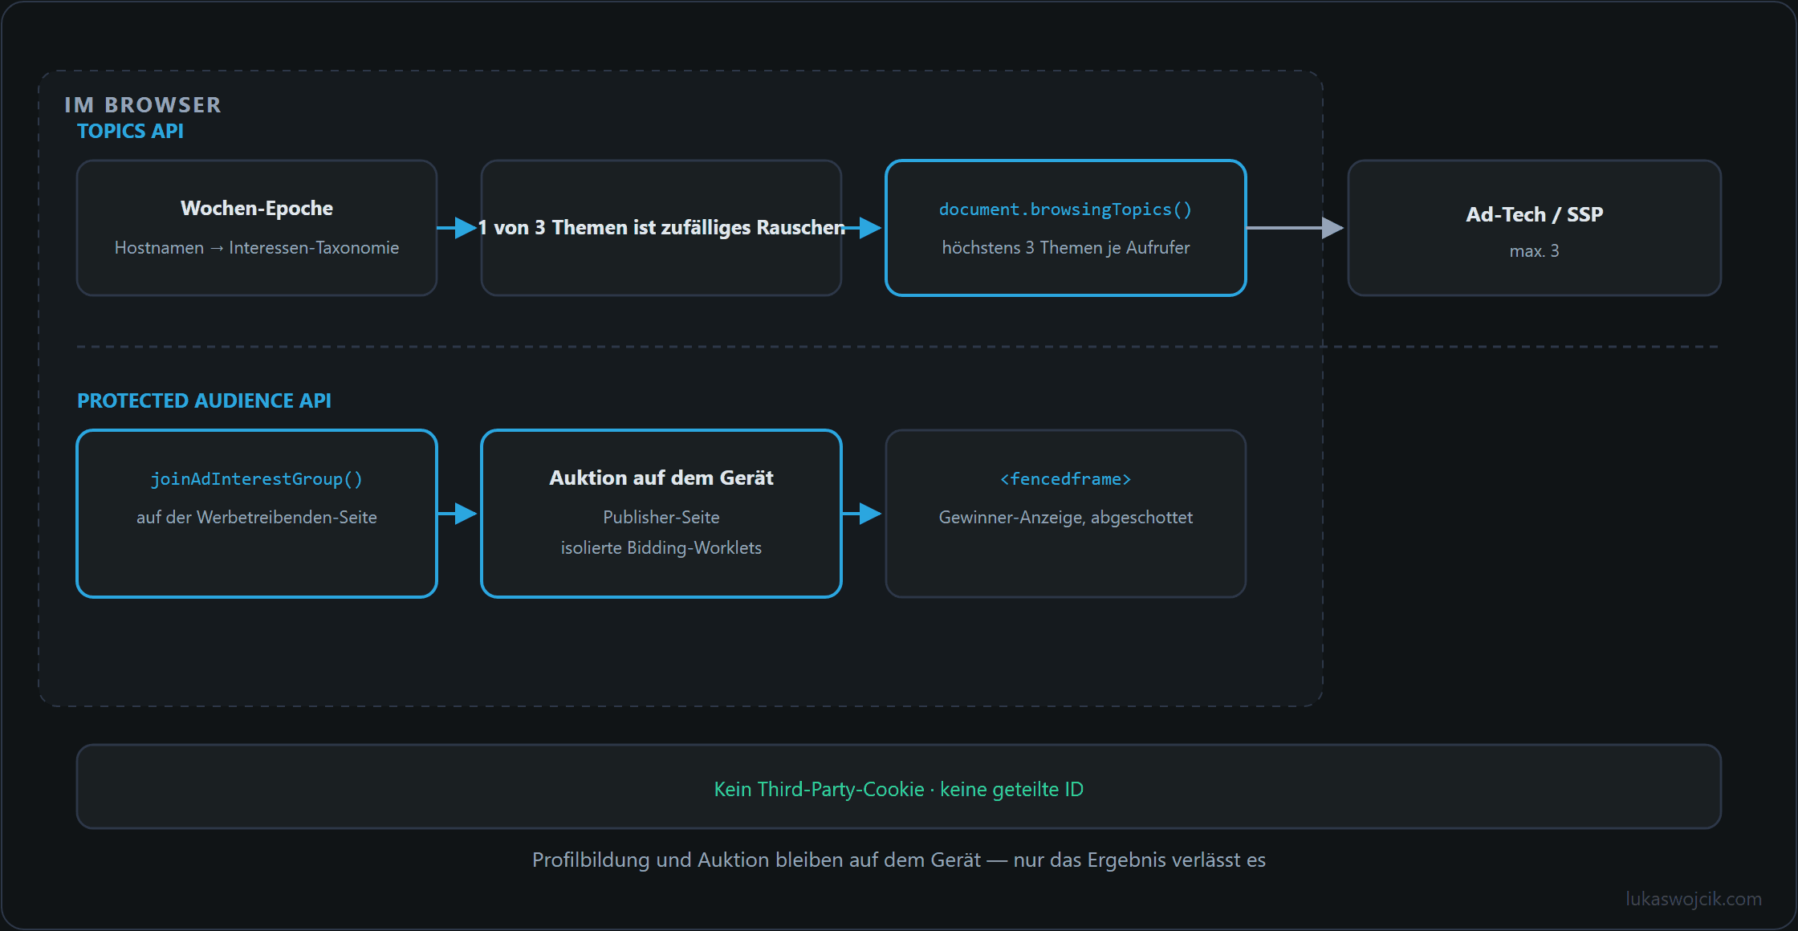
Task: Click the Wochen-Epoche box
Action: pos(257,228)
